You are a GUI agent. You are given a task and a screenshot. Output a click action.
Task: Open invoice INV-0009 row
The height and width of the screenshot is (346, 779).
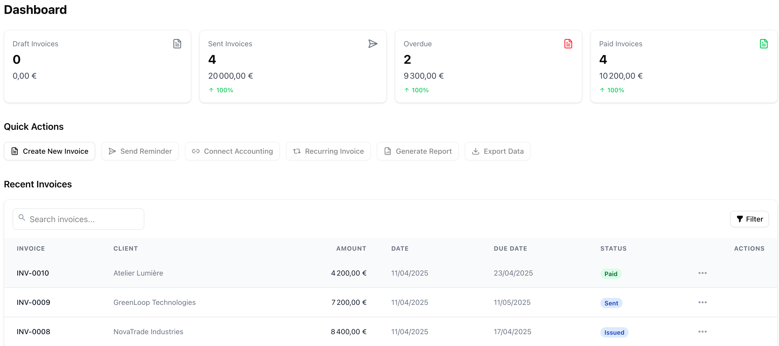pos(33,303)
